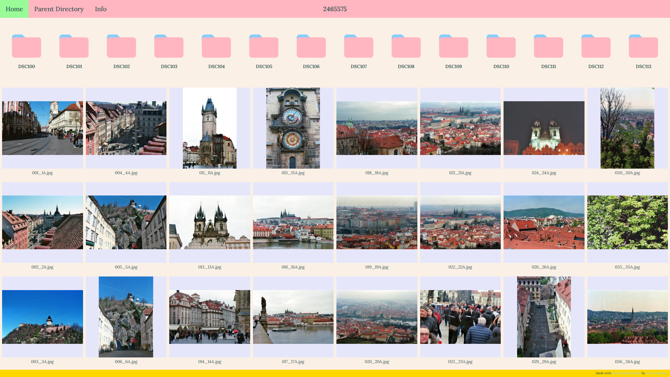View the night church photo 024_24A.jpg
Viewport: 670px width, 377px height.
[x=544, y=128]
